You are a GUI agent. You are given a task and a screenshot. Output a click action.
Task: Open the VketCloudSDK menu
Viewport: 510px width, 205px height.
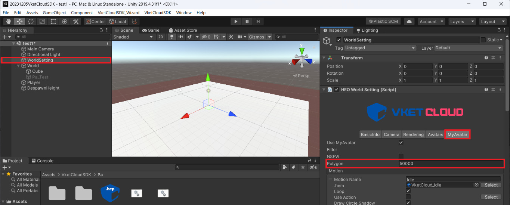[158, 13]
